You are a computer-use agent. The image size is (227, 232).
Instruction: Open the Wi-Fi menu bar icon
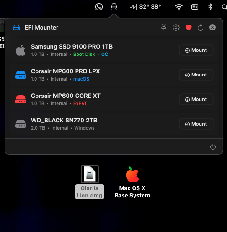click(179, 7)
